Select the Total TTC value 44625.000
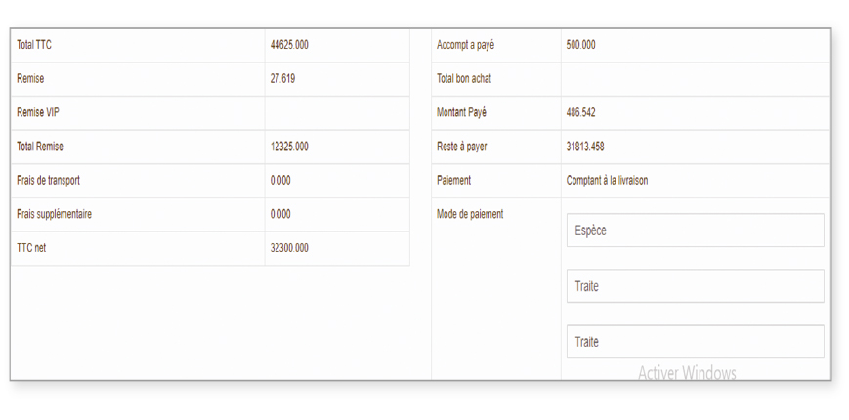The image size is (849, 420). (289, 45)
